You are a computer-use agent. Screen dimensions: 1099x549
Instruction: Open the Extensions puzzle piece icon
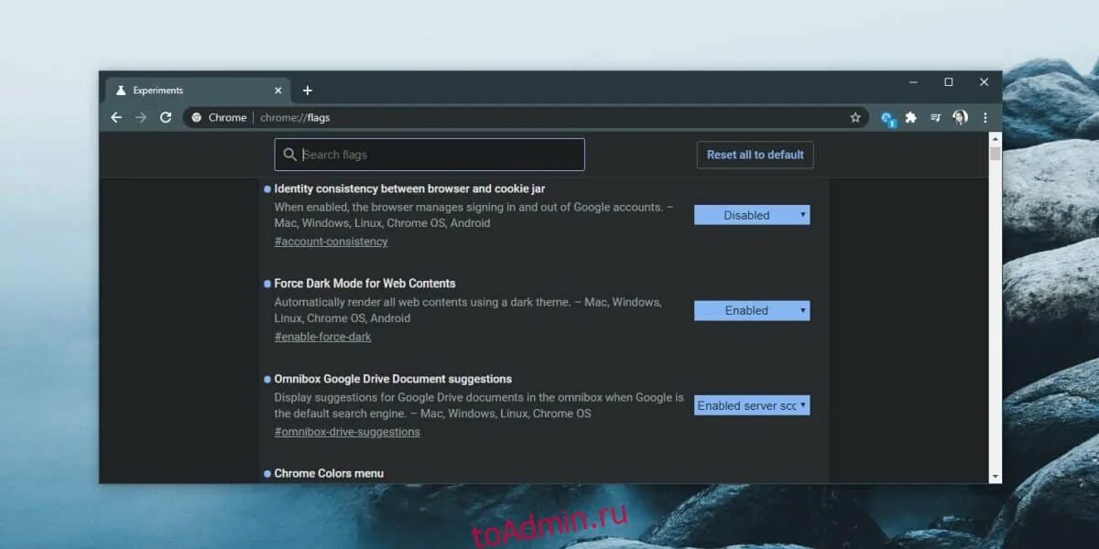click(911, 117)
